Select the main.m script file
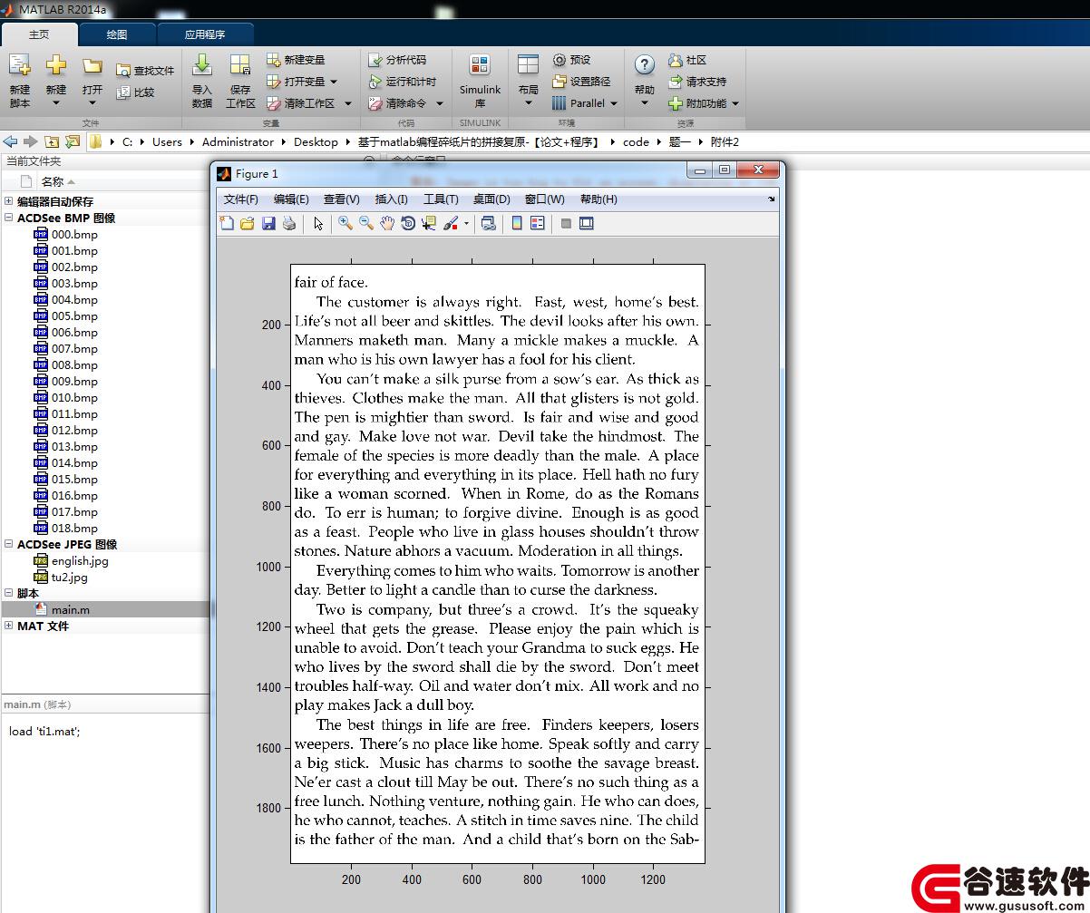1090x913 pixels. click(62, 609)
